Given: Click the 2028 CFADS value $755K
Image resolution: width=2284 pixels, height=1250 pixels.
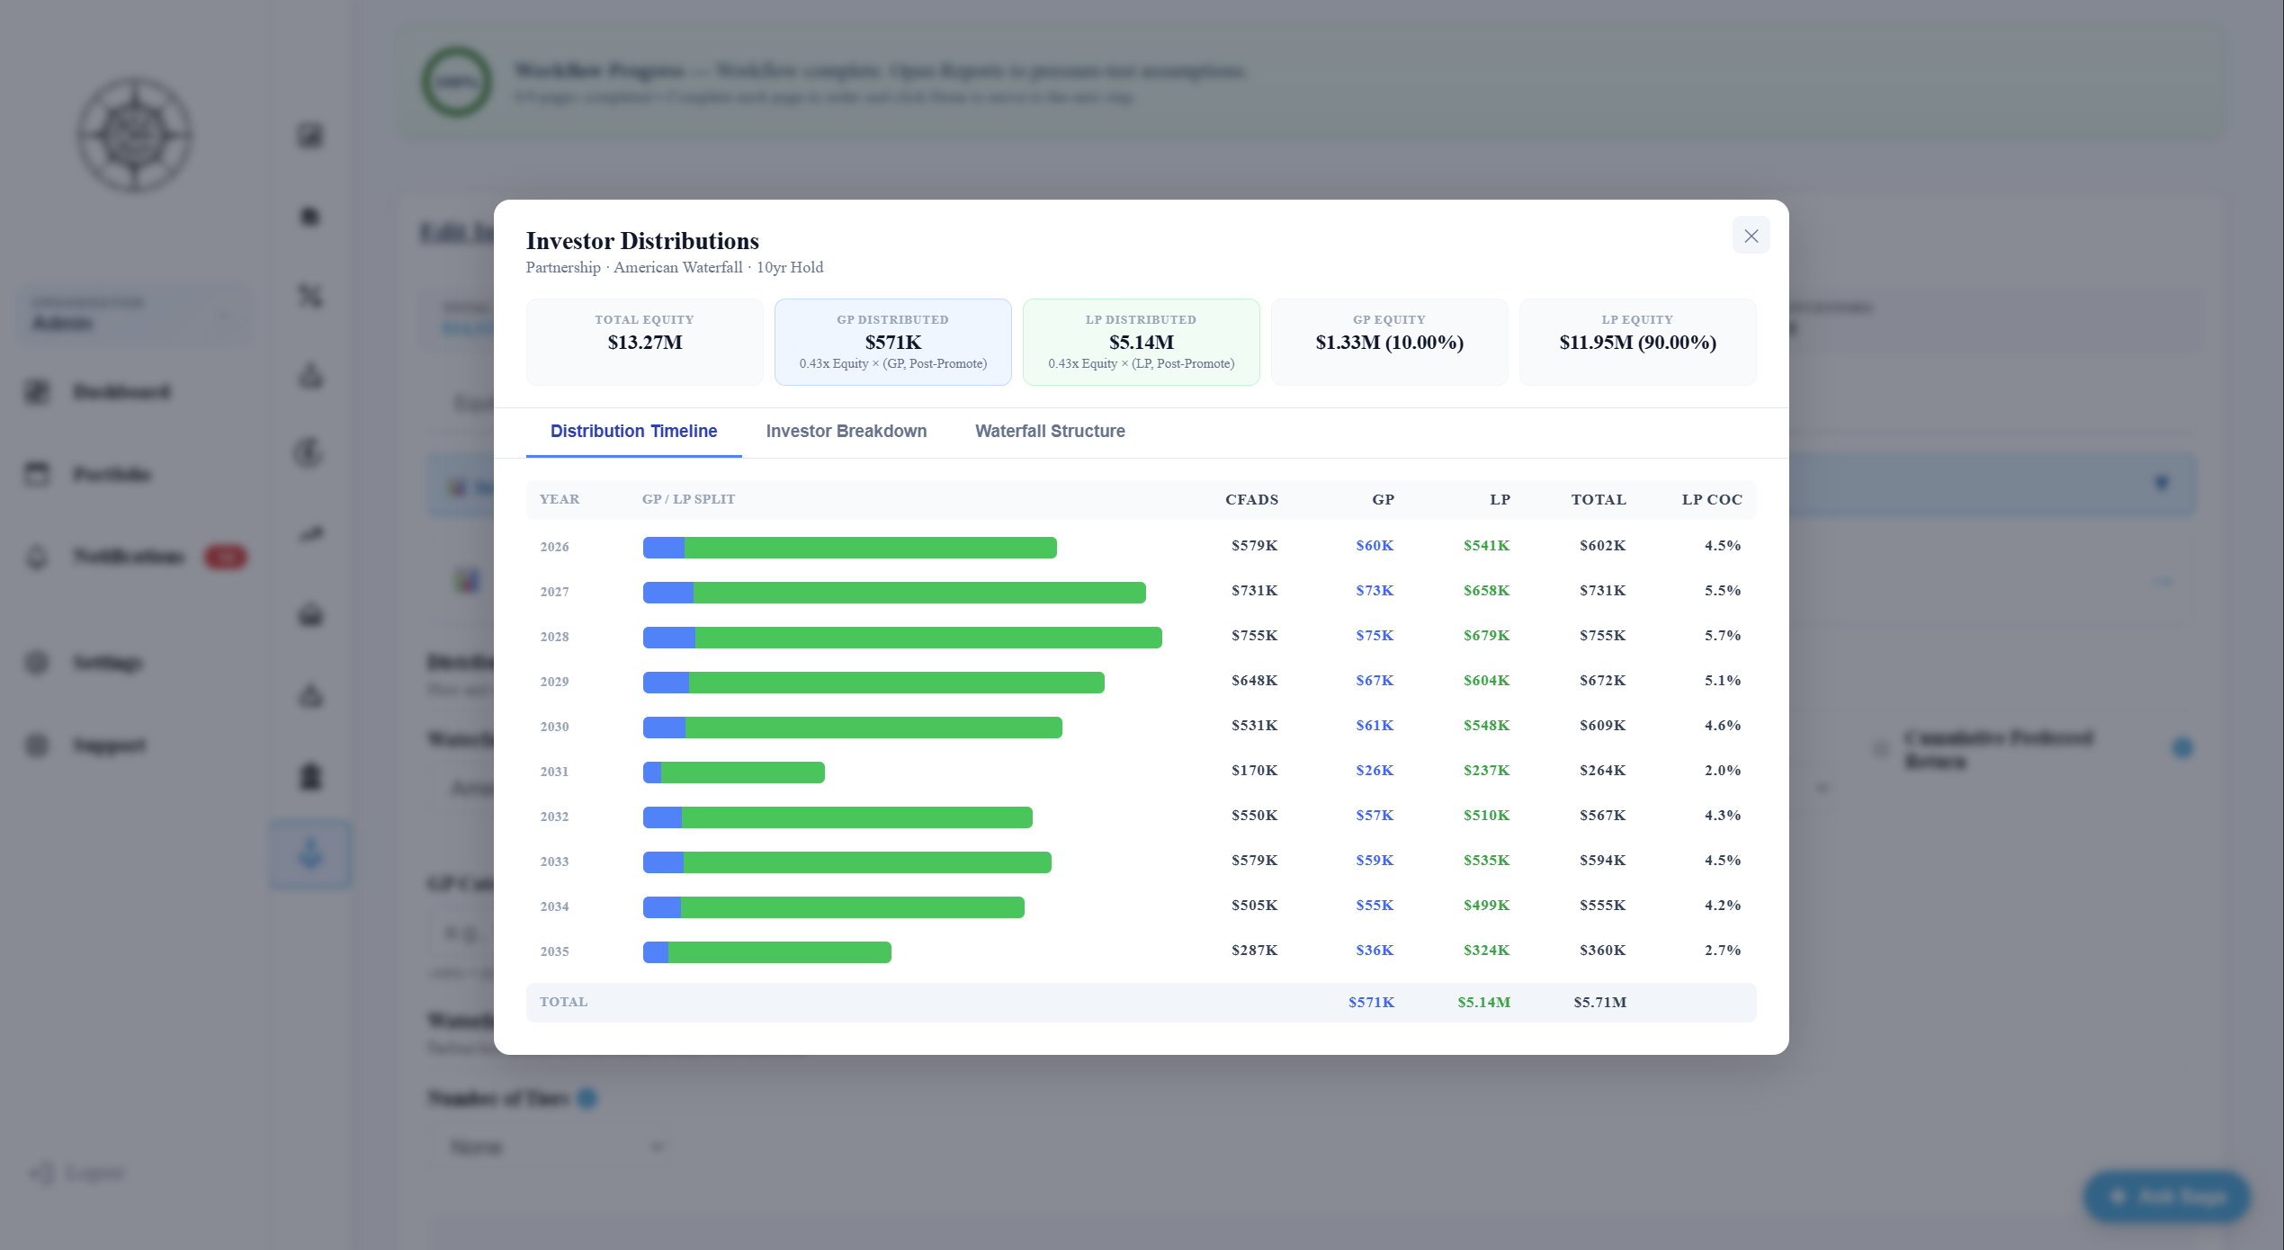Looking at the screenshot, I should pyautogui.click(x=1254, y=635).
